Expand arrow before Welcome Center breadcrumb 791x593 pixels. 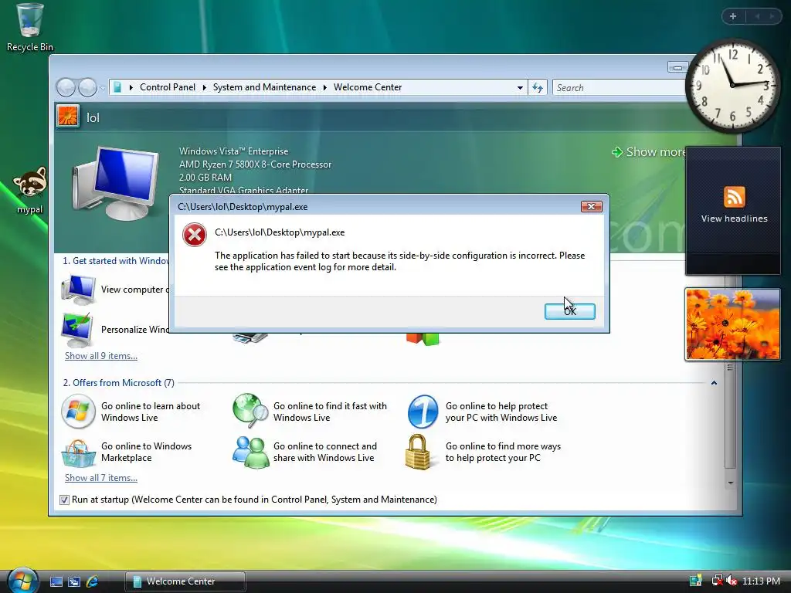pos(325,88)
